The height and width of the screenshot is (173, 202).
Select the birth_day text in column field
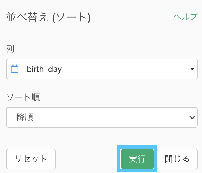tap(44, 69)
